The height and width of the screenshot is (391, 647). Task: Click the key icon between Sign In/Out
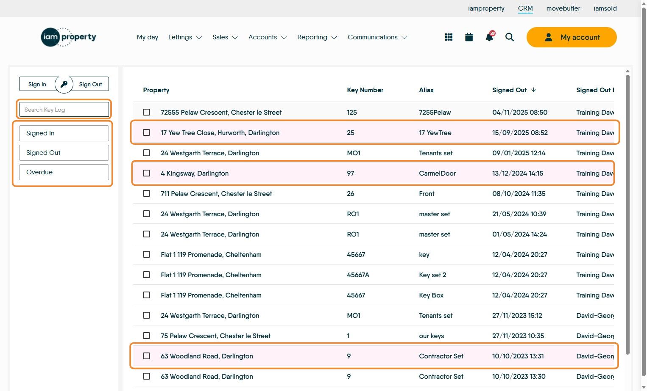[x=64, y=84]
